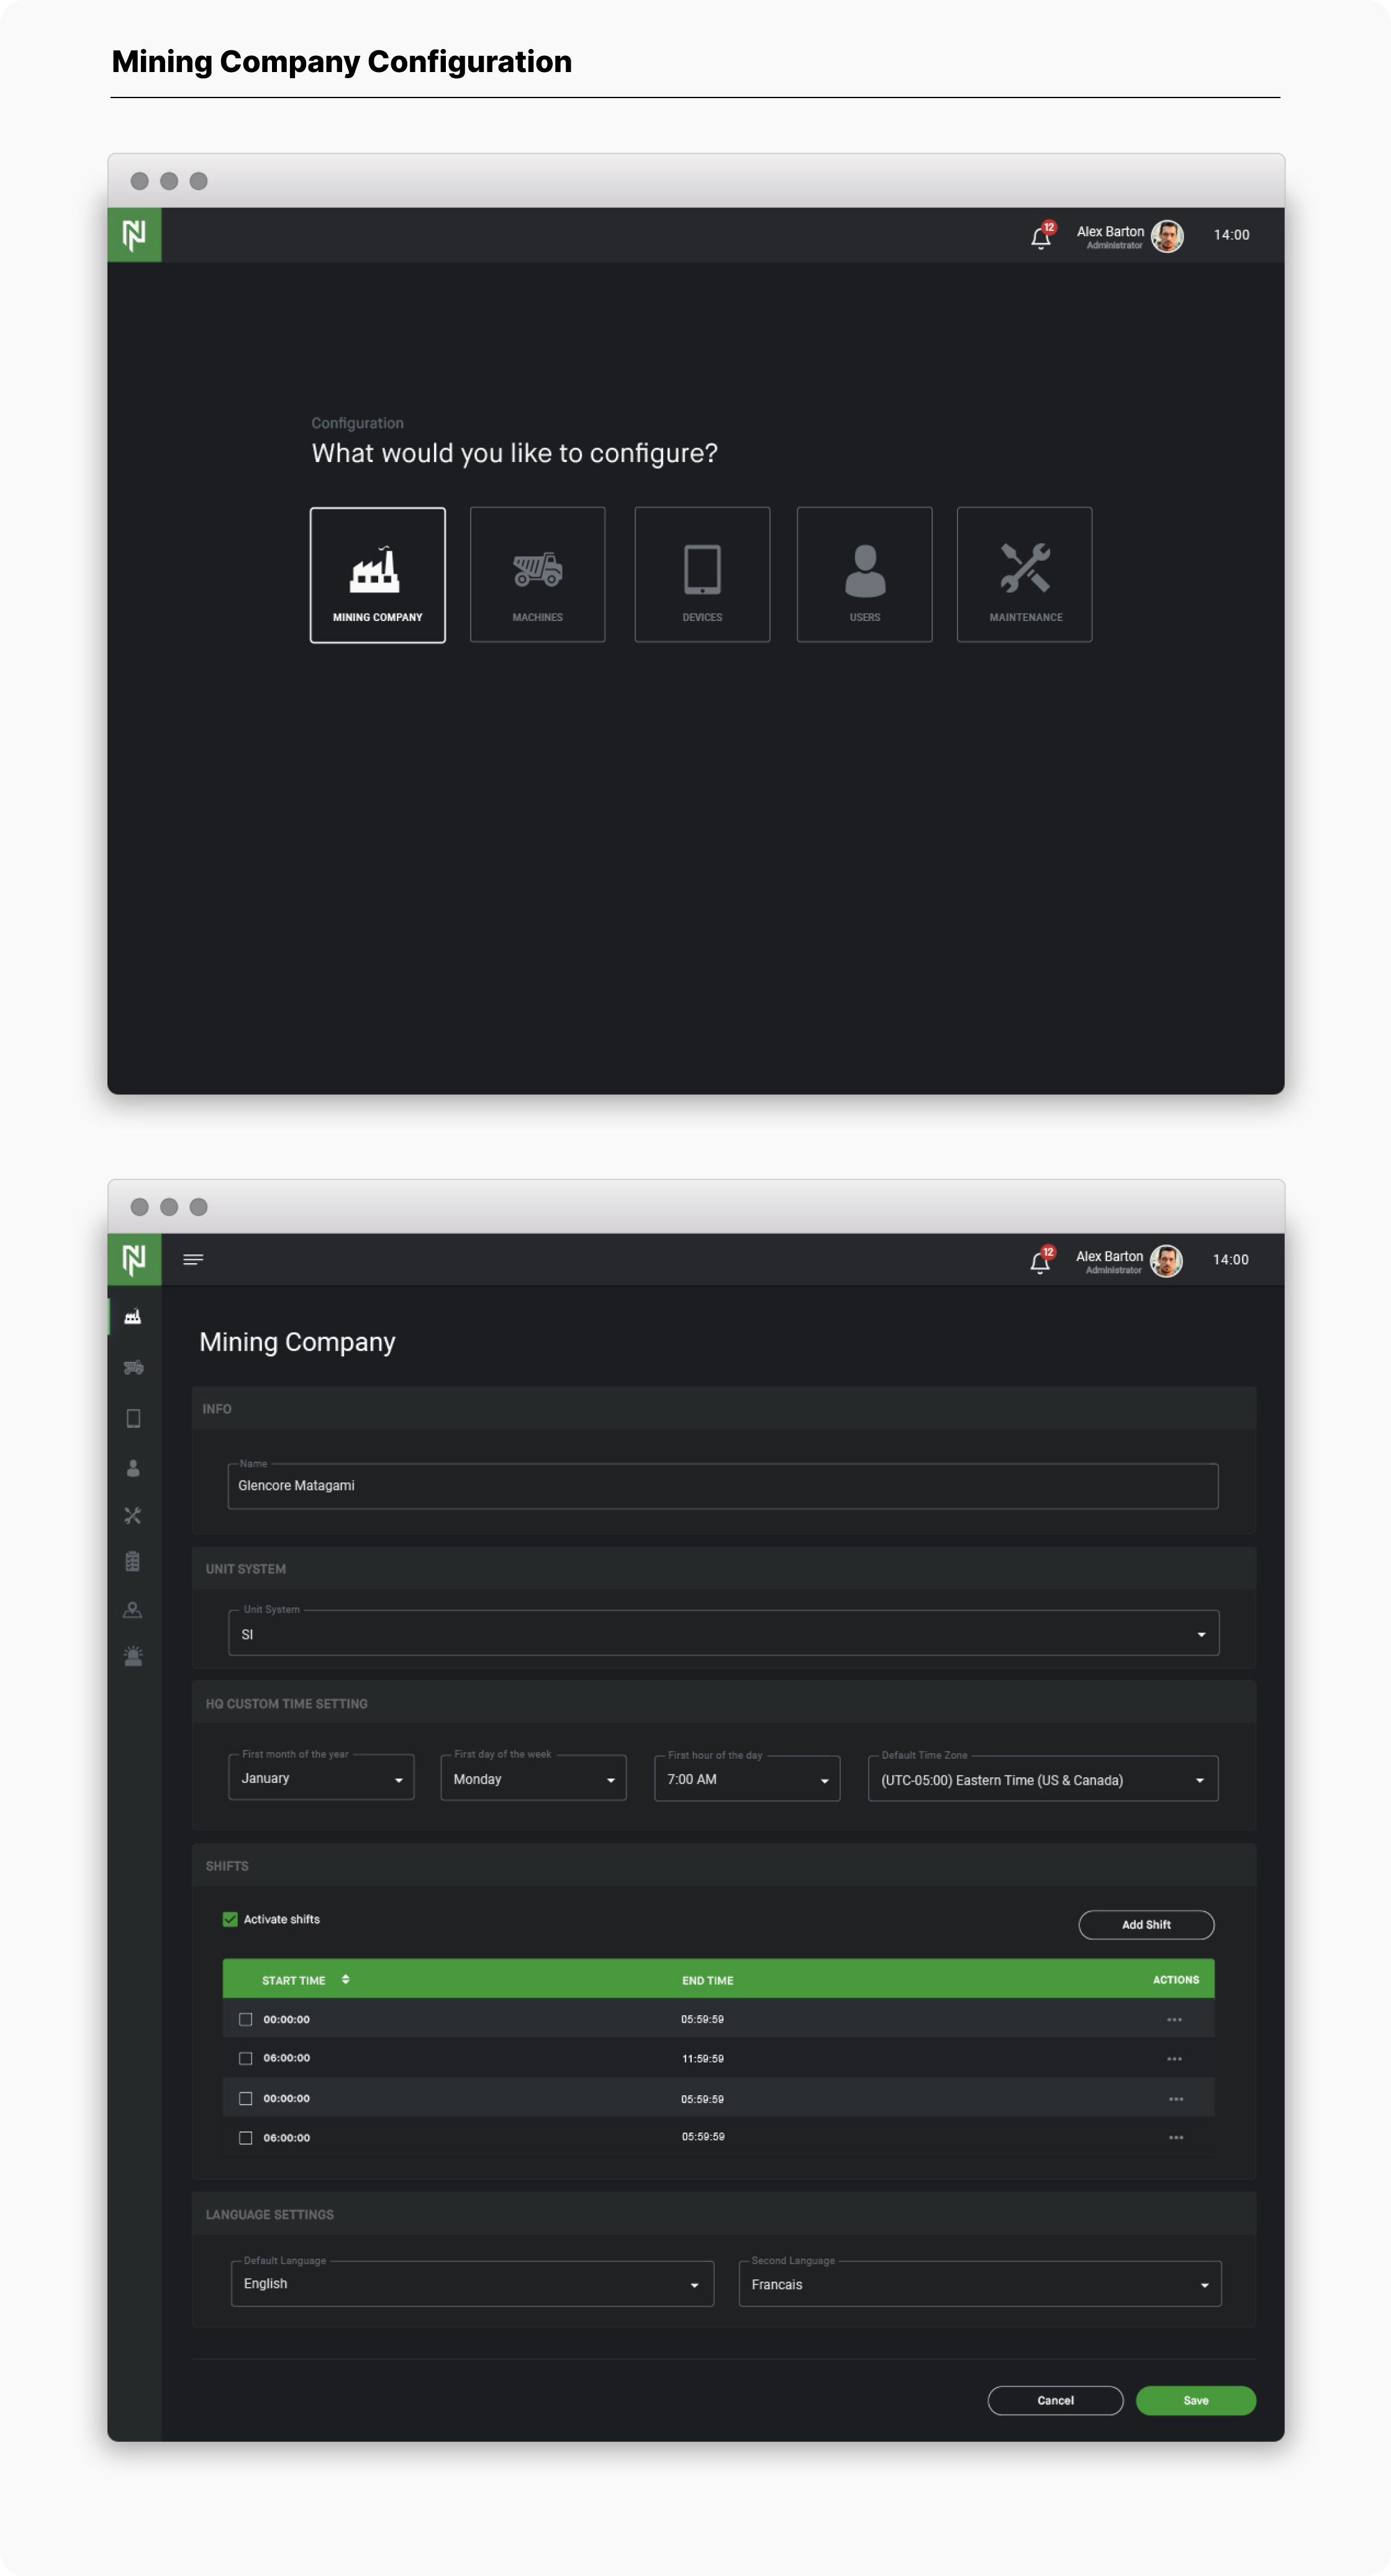Click the hamburger menu icon beside logo
Viewport: 1391px width, 2576px height.
click(193, 1260)
